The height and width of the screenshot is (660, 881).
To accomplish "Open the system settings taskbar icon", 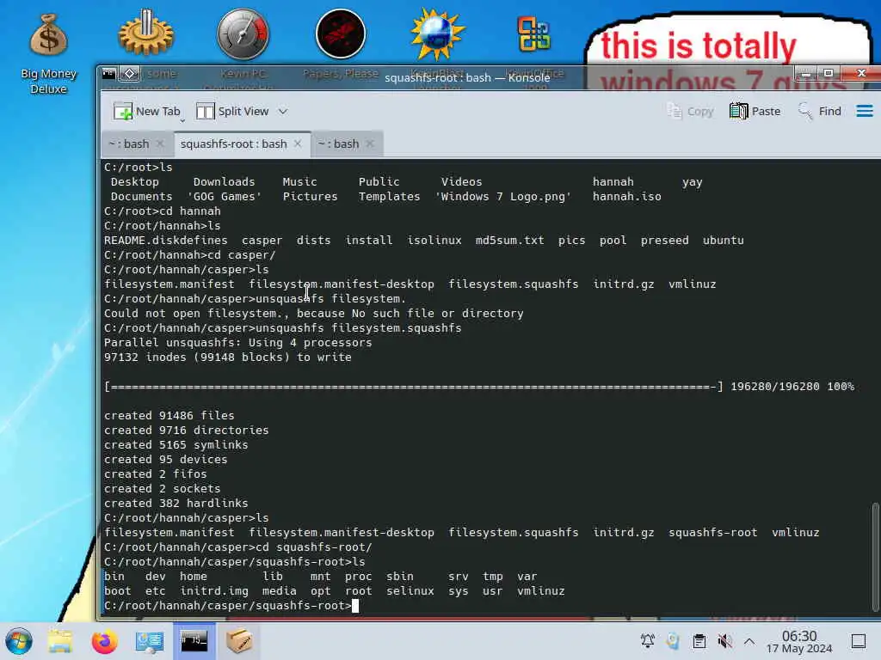I will pos(150,641).
